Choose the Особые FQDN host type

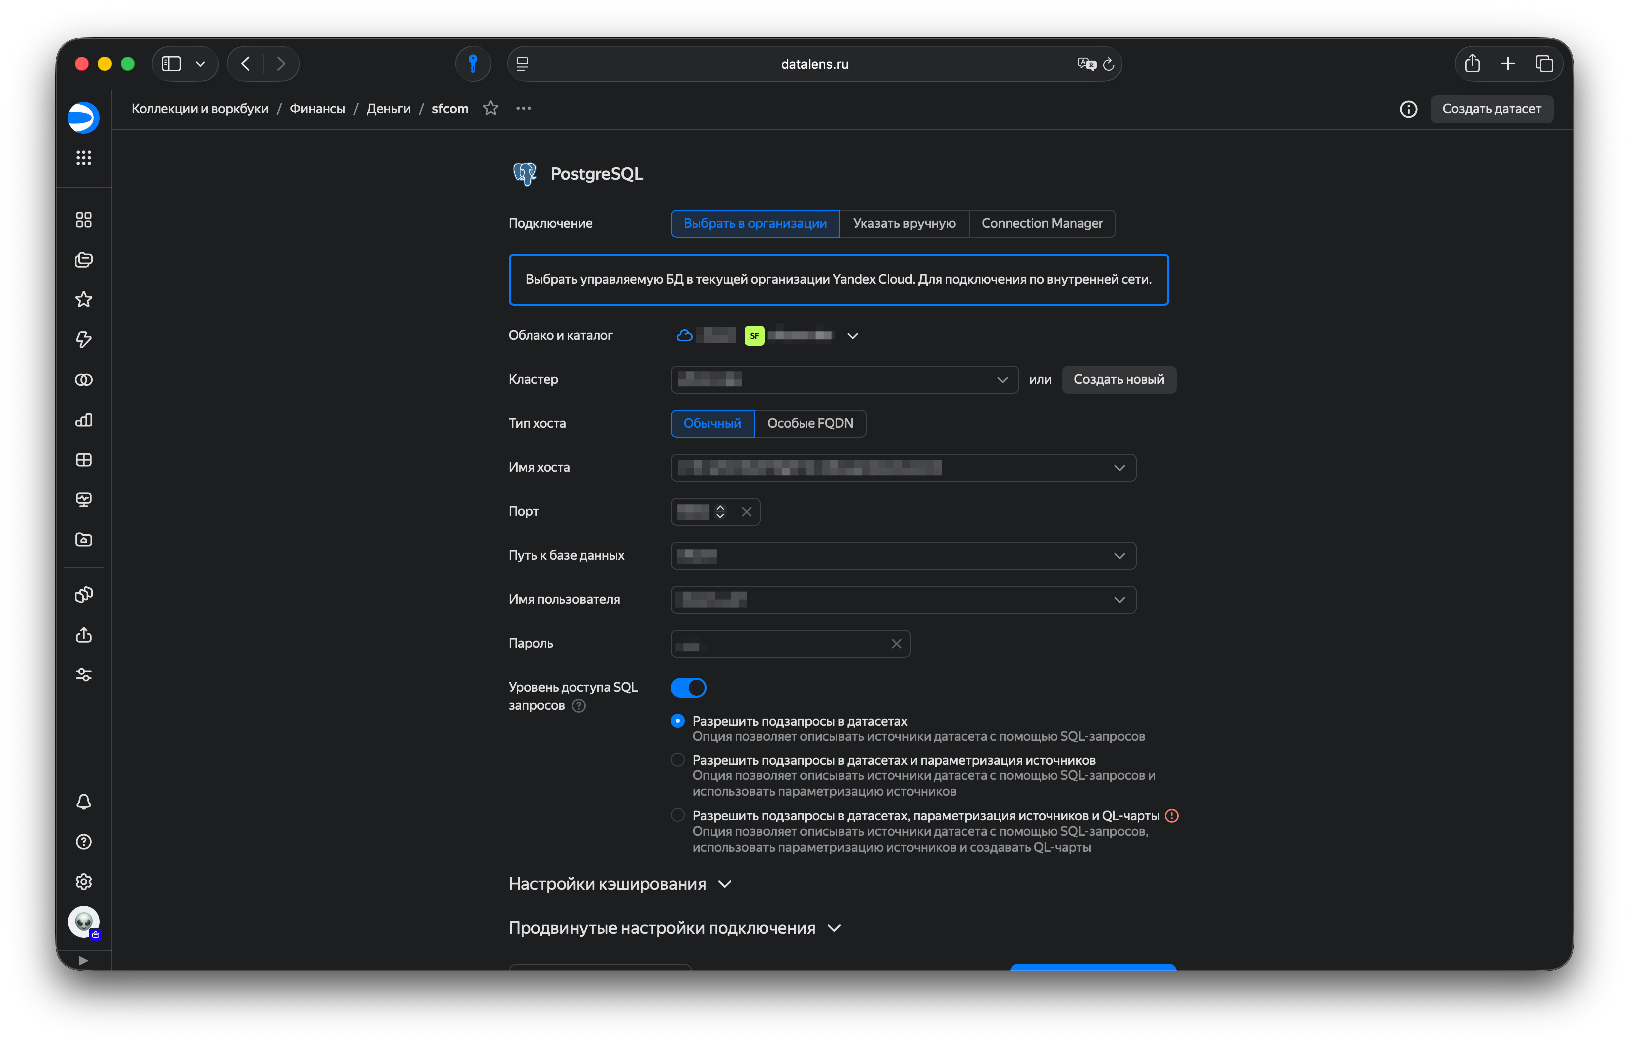pos(810,423)
